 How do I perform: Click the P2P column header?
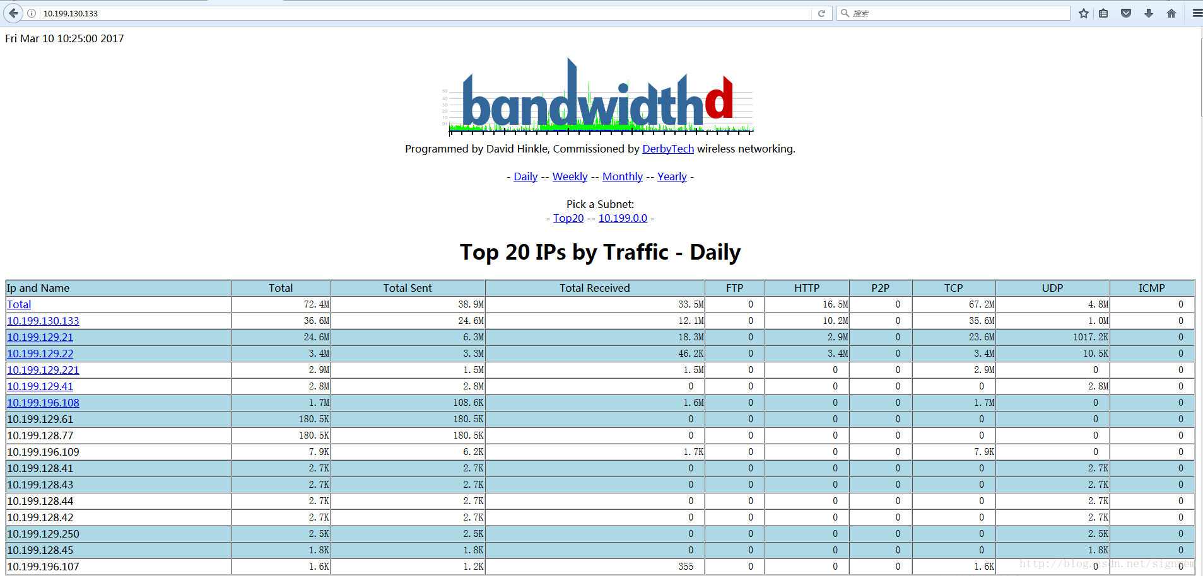pyautogui.click(x=881, y=288)
